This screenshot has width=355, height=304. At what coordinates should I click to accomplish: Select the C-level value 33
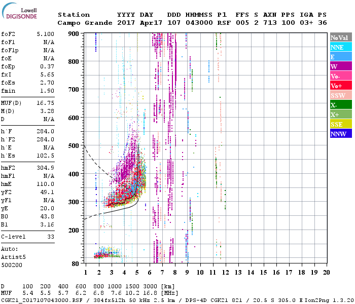click(50, 237)
